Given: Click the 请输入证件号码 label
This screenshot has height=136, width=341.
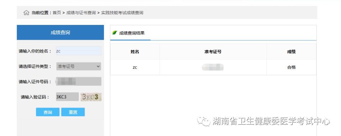Looking at the screenshot, I should 35,82.
